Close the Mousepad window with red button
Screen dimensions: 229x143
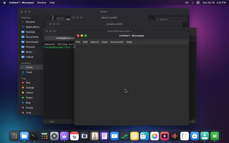tap(78, 36)
